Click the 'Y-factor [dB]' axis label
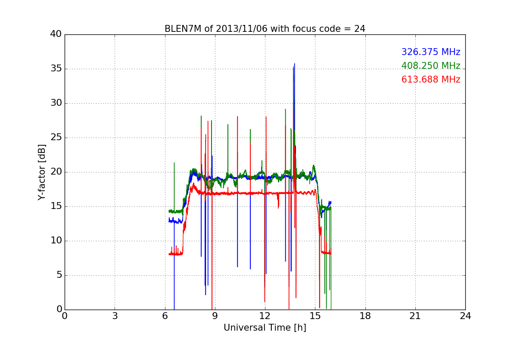The height and width of the screenshot is (344, 517). tap(42, 172)
